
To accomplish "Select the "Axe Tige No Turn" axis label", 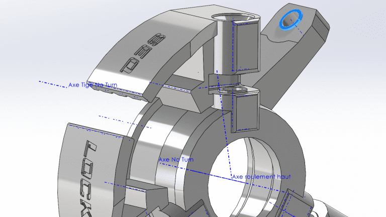I will 92,85.
